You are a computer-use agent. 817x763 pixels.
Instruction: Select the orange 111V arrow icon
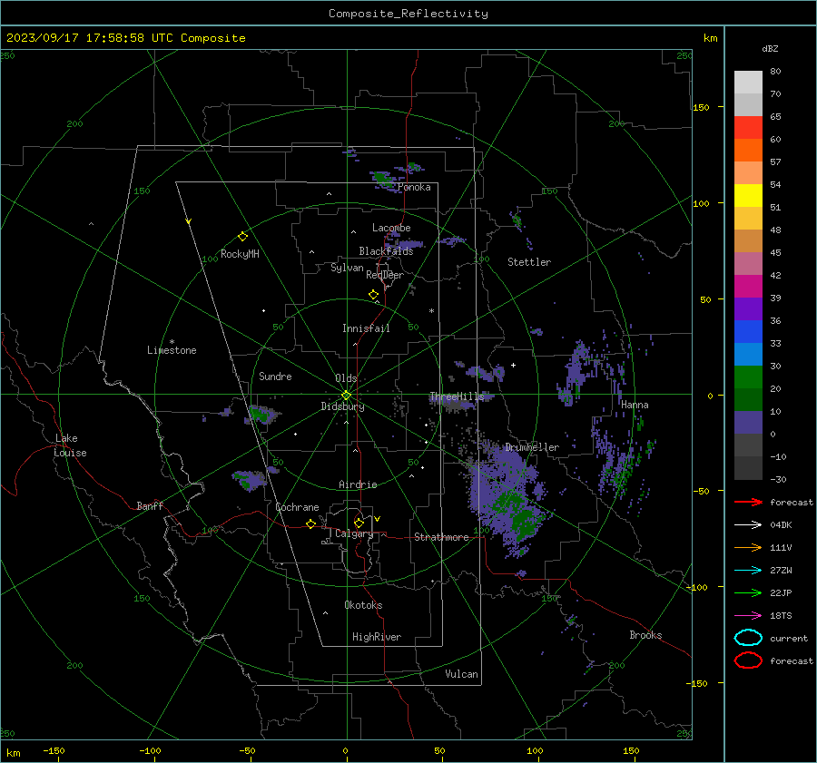(748, 547)
